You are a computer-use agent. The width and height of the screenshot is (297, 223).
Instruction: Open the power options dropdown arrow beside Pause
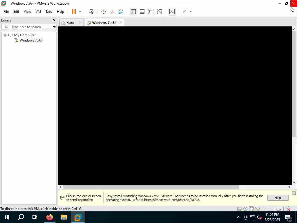pos(80,12)
